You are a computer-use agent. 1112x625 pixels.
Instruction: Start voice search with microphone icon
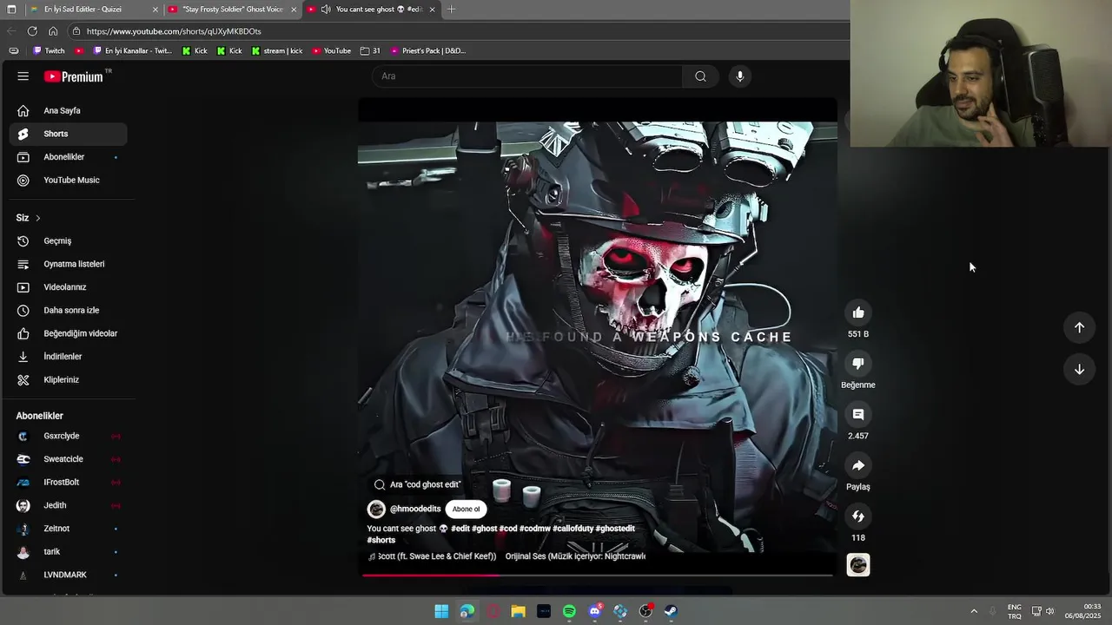(740, 76)
